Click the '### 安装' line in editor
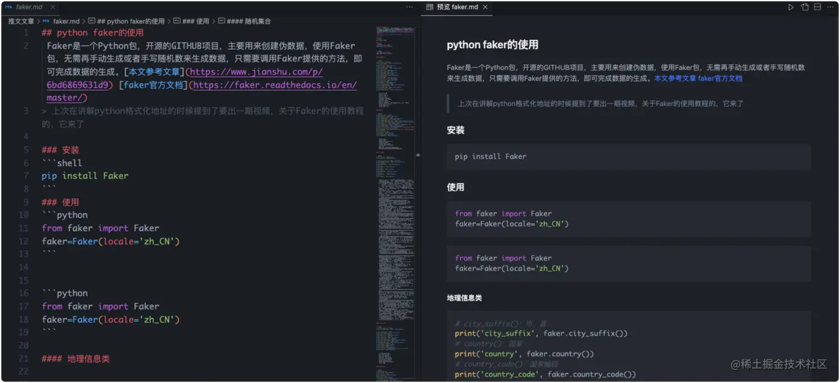The width and height of the screenshot is (840, 383). pyautogui.click(x=60, y=150)
